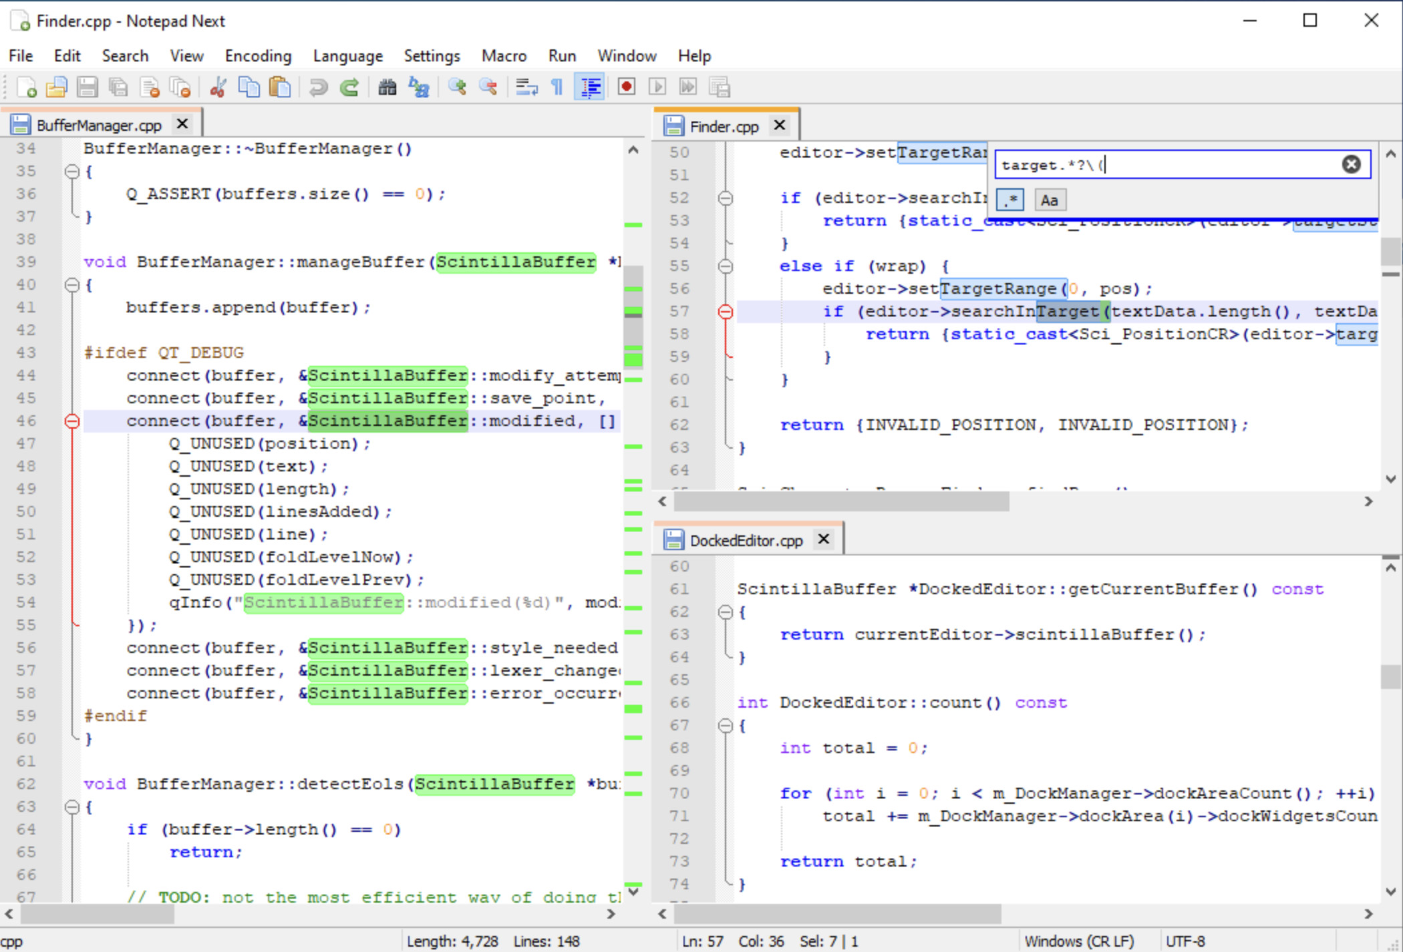Screen dimensions: 1403x952
Task: Toggle the show indent guide toolbar button
Action: click(589, 87)
